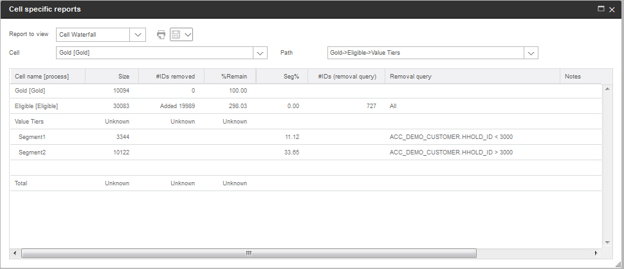Sort by #IDs removed column header
624x269 pixels.
pyautogui.click(x=171, y=77)
